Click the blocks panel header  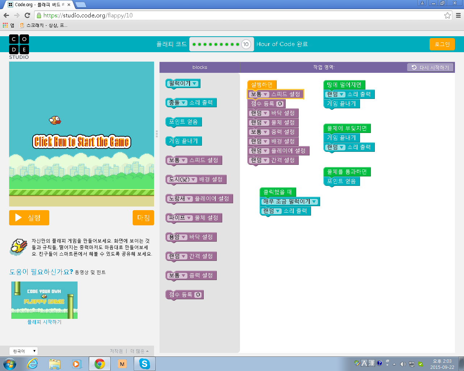point(200,67)
